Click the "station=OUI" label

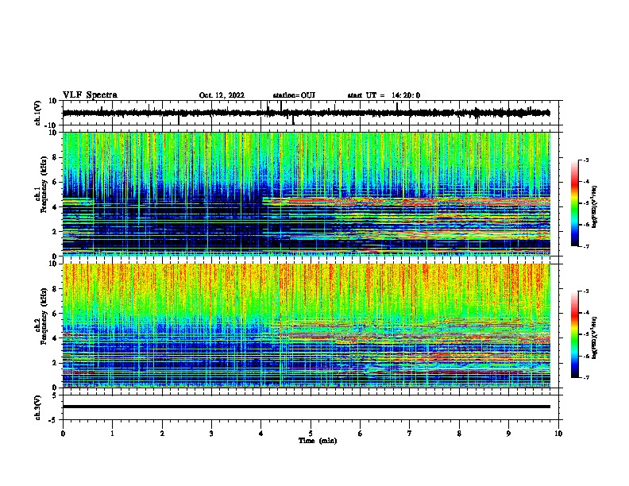point(294,95)
